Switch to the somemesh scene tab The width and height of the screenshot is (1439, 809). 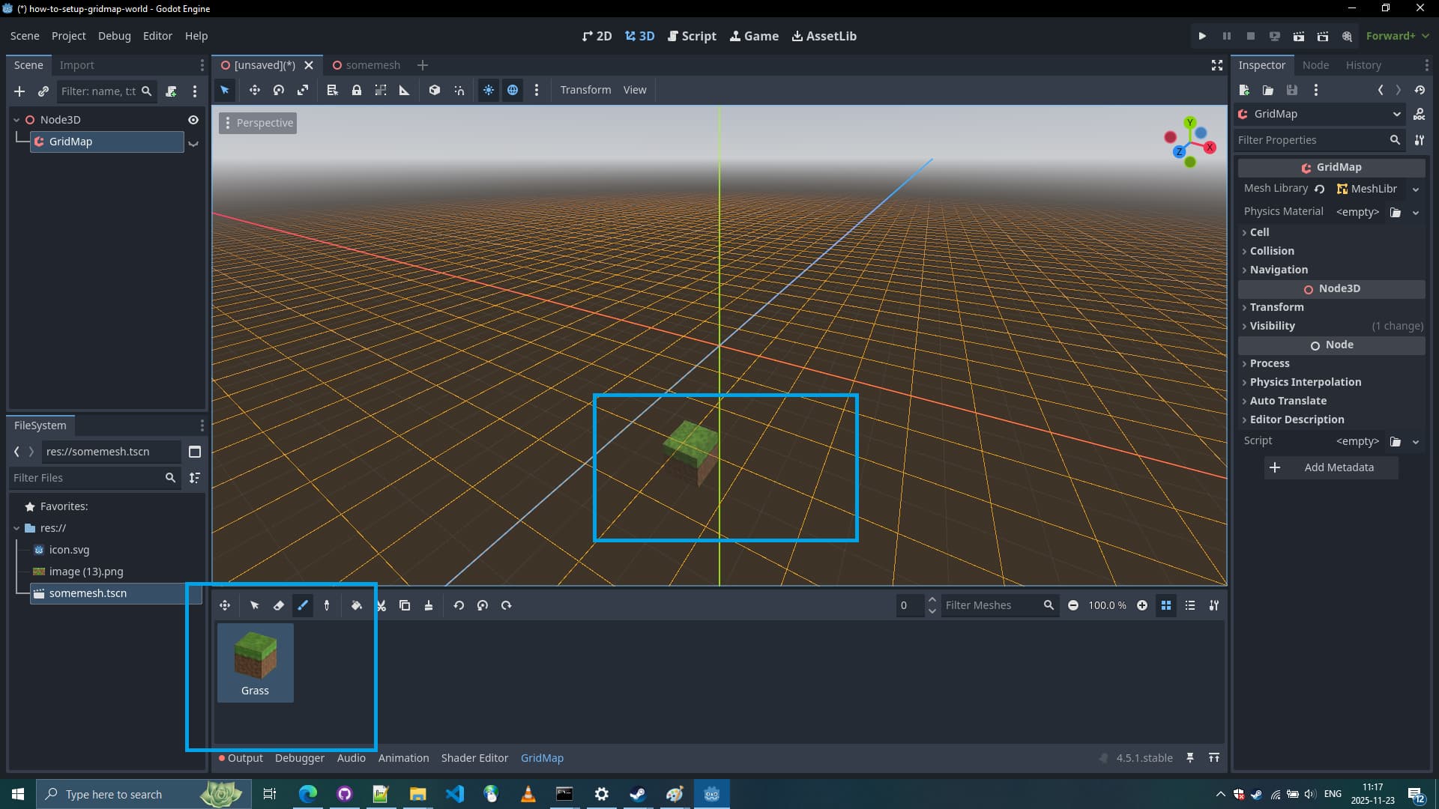[x=367, y=65]
